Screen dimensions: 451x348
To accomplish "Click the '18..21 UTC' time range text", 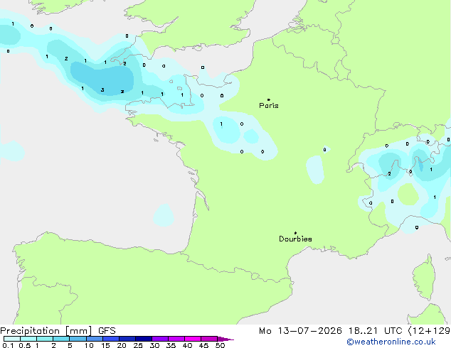I will 375,331.
